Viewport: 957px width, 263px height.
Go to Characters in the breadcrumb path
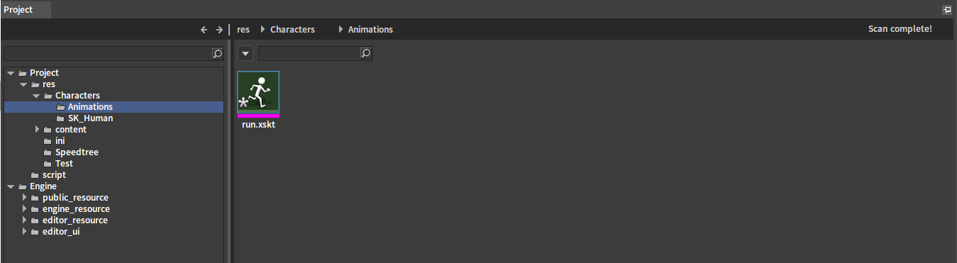coord(292,30)
